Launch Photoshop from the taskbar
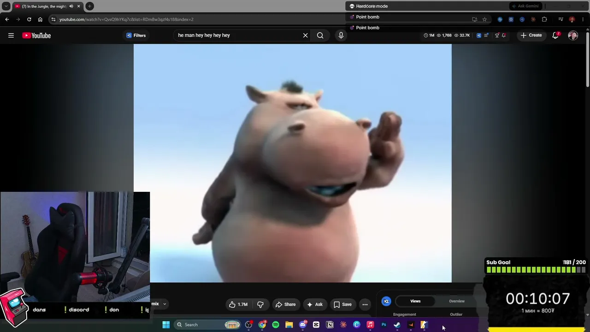 click(383, 325)
